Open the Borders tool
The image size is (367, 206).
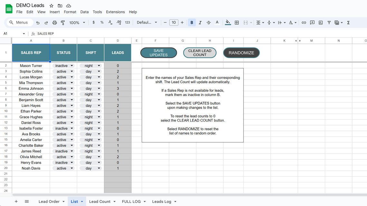point(237,23)
